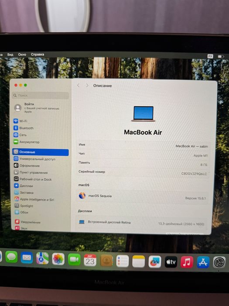Click the Описание window title

(x=103, y=86)
